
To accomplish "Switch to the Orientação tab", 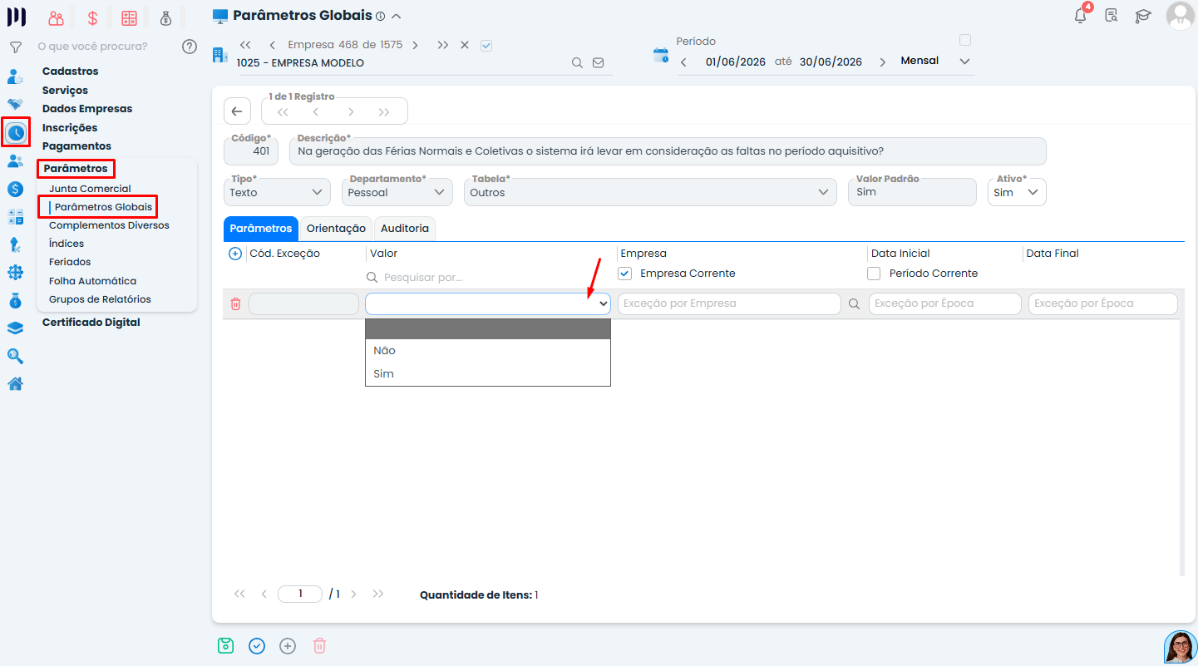I will [x=336, y=229].
